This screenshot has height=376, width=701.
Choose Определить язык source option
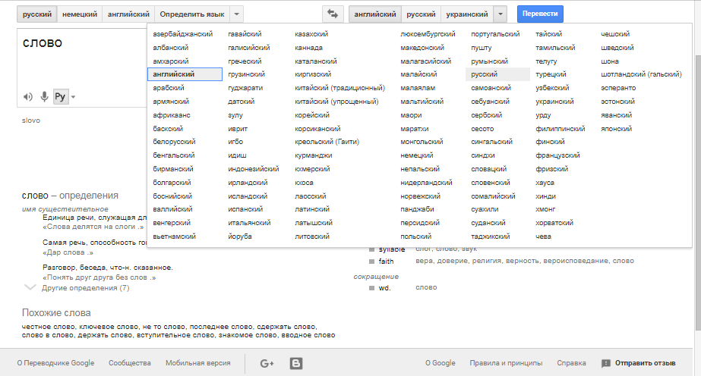(x=192, y=14)
